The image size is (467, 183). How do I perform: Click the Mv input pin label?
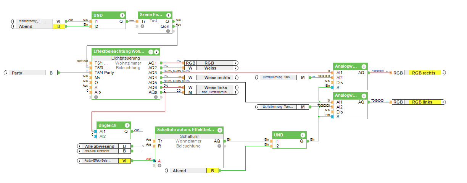coord(97,78)
